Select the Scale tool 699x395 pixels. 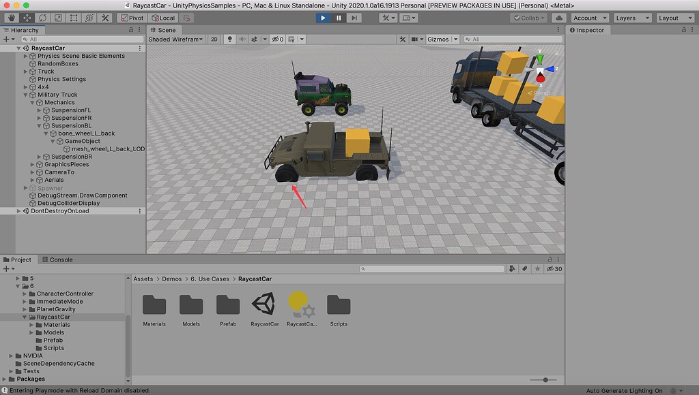tap(57, 18)
